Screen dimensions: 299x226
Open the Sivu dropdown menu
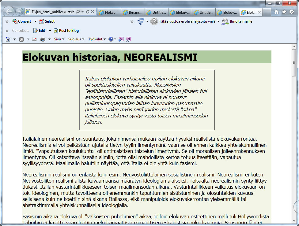point(59,39)
